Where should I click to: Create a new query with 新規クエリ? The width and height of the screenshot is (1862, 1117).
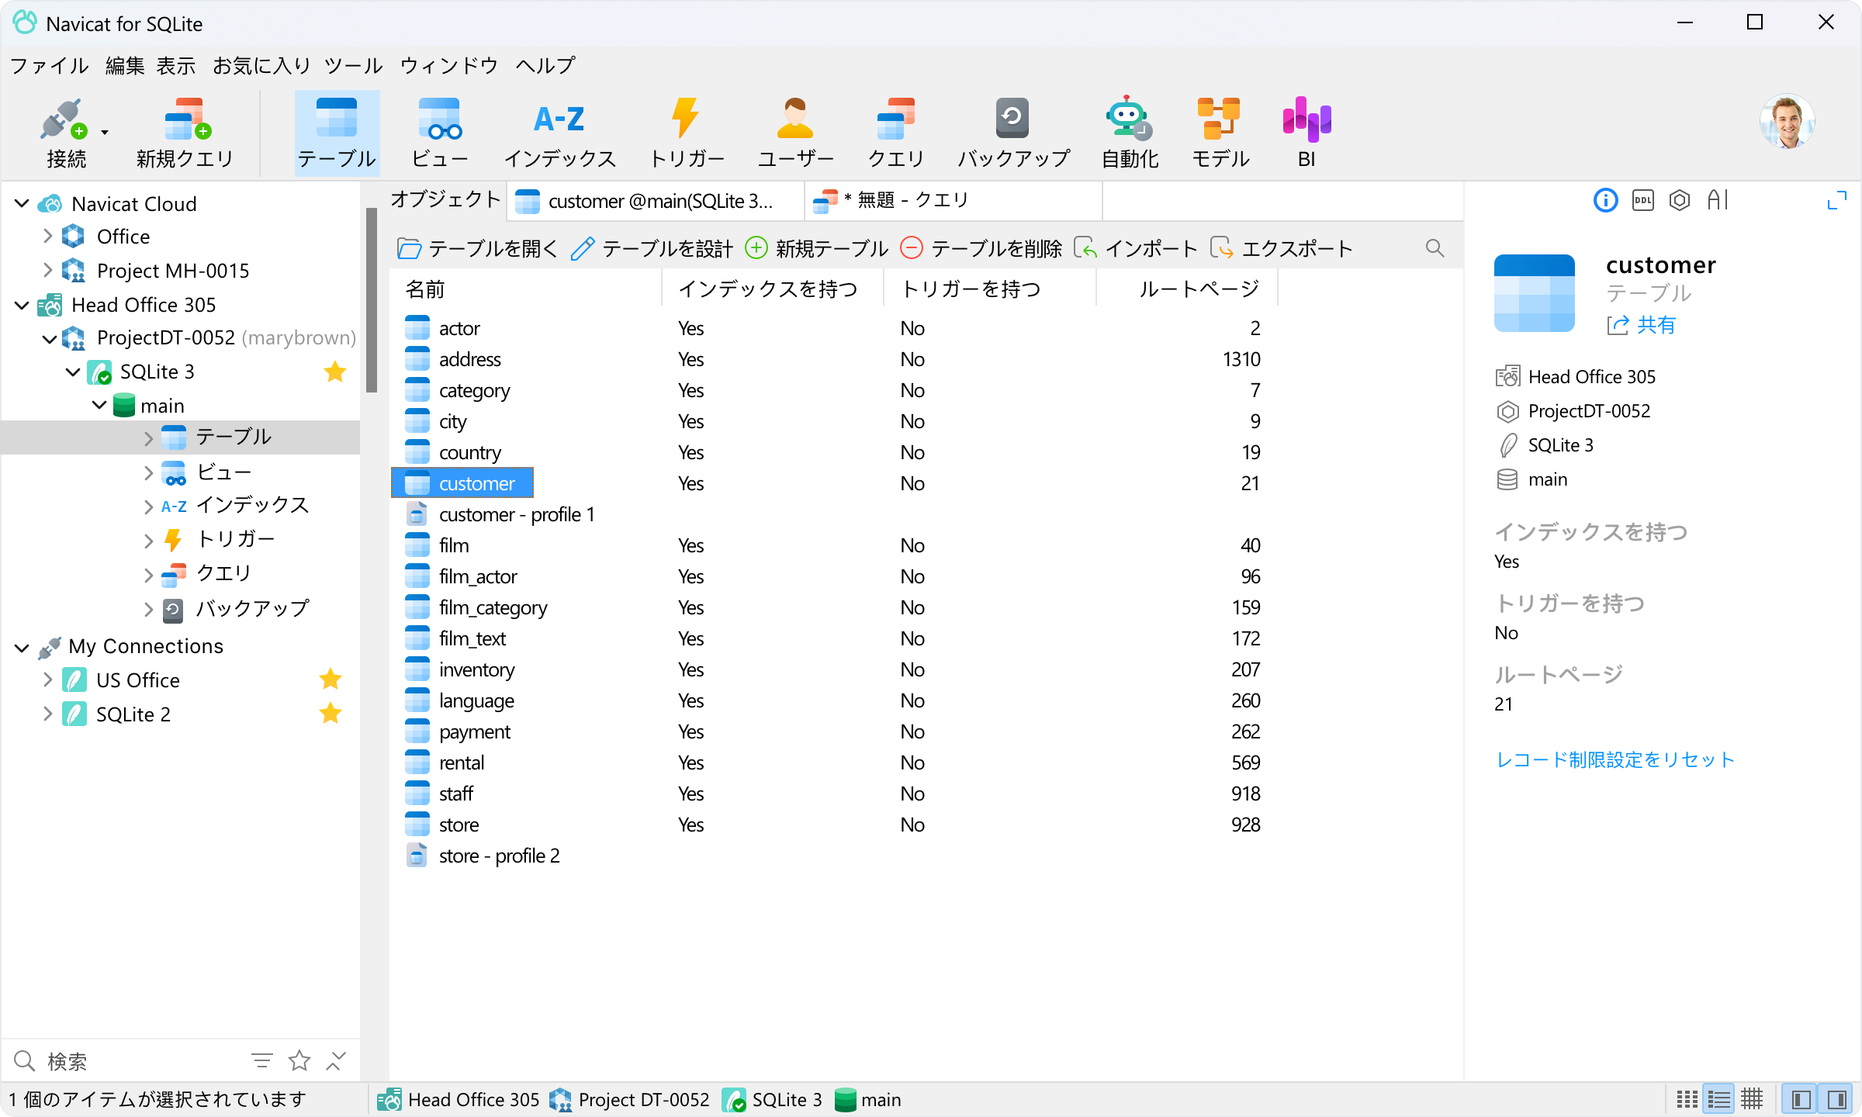[185, 133]
